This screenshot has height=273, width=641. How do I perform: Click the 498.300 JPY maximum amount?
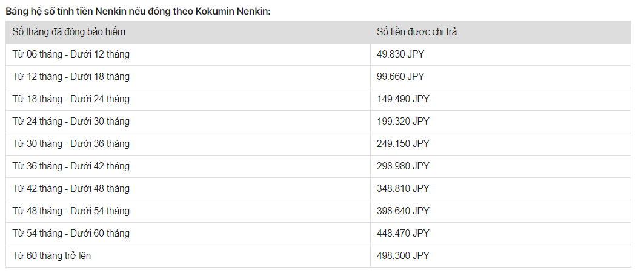[x=403, y=256]
